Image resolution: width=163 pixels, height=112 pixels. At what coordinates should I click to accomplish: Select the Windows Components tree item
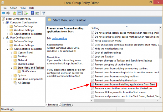tap(30, 79)
